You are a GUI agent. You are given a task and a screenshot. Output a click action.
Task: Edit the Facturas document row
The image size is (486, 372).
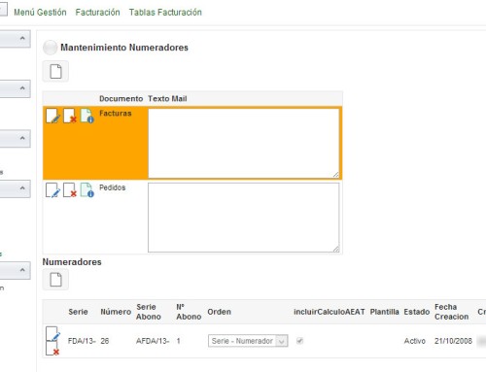point(52,116)
